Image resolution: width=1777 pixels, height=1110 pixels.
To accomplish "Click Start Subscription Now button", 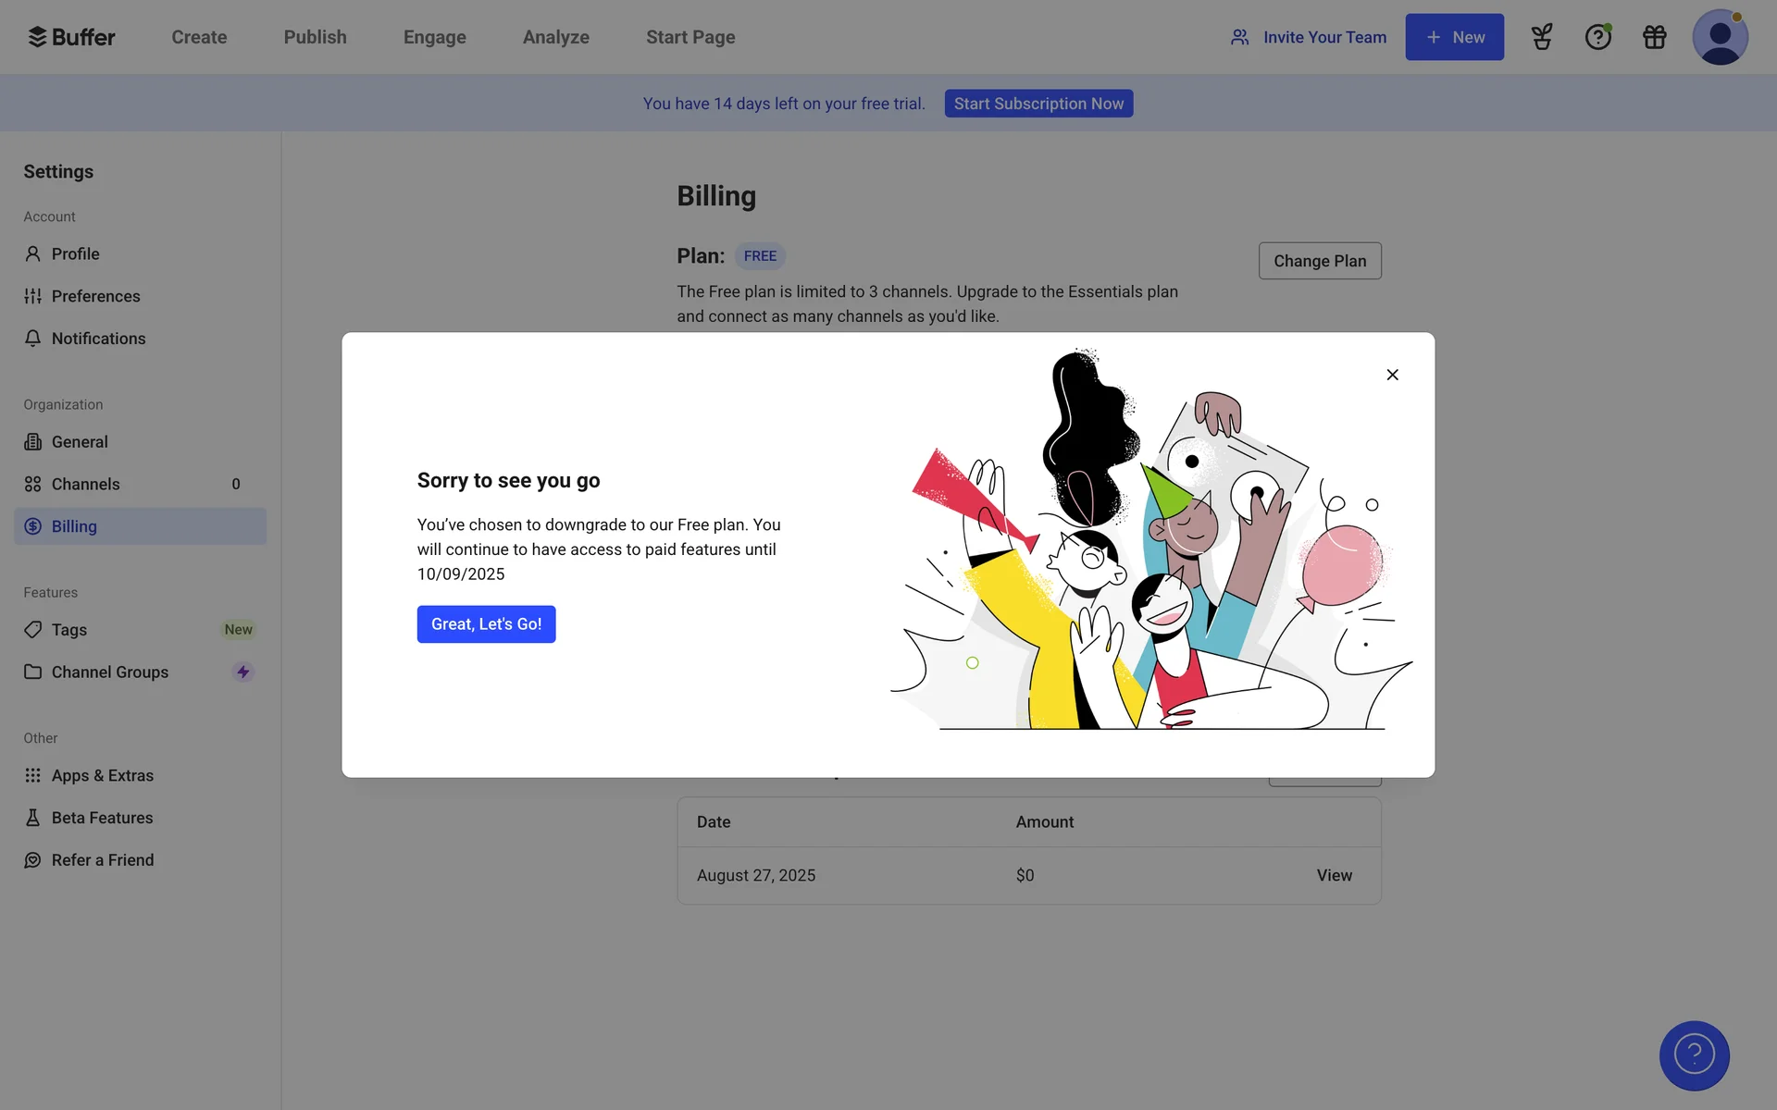I will 1038,104.
